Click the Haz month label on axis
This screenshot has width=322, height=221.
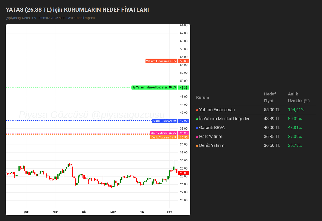point(142,212)
